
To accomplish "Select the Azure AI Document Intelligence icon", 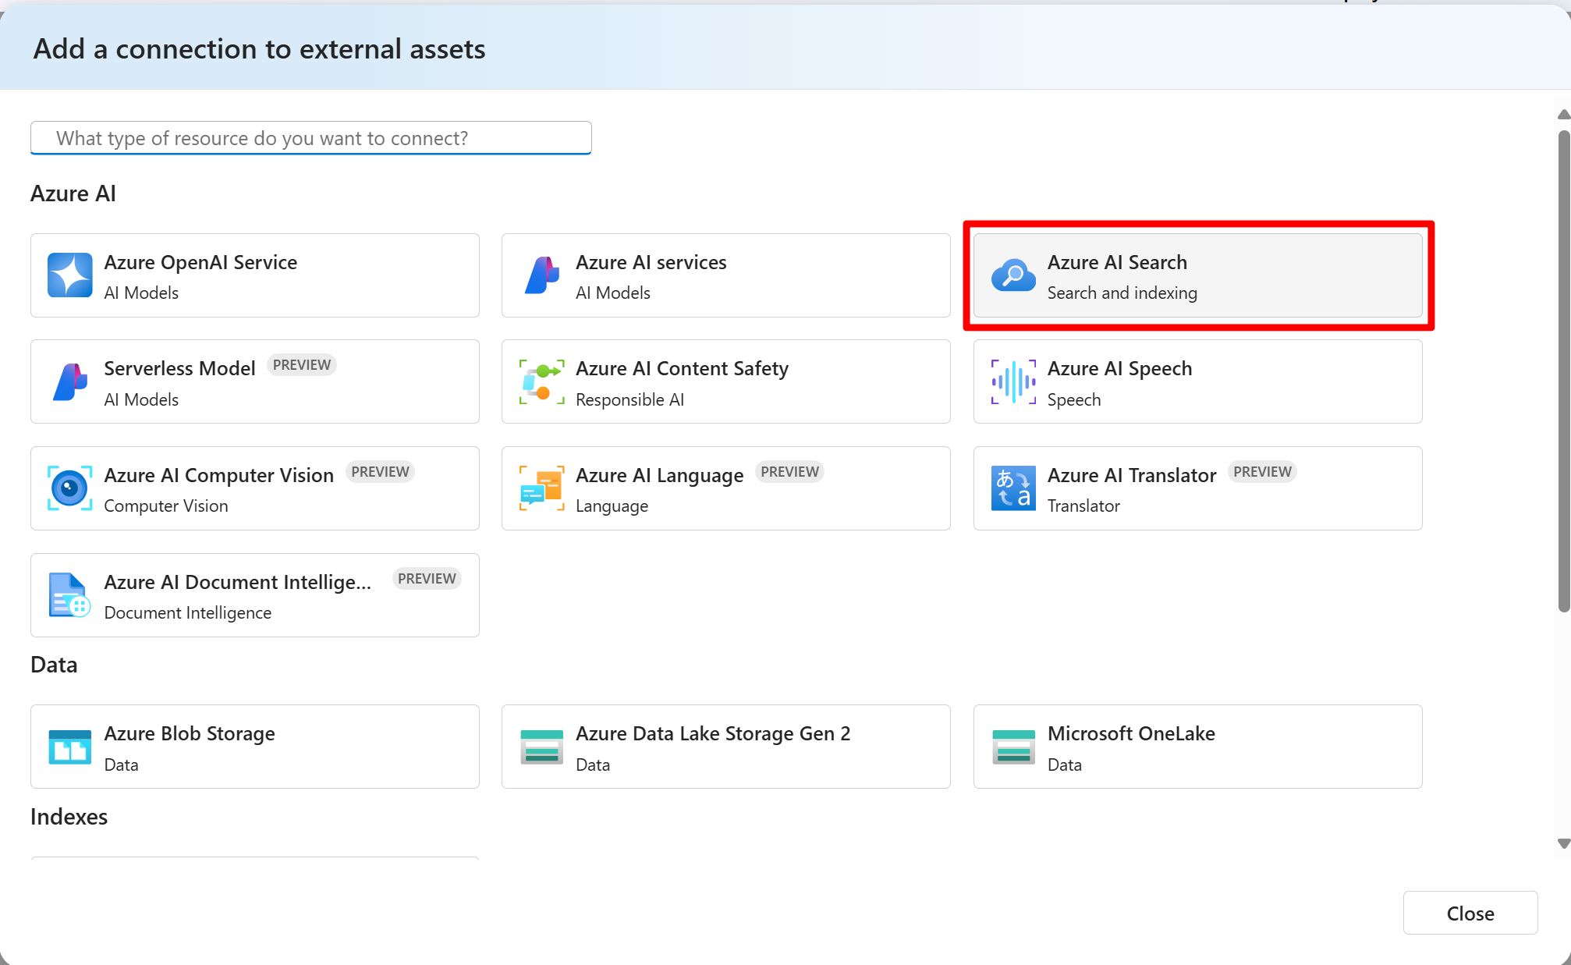I will [x=69, y=594].
